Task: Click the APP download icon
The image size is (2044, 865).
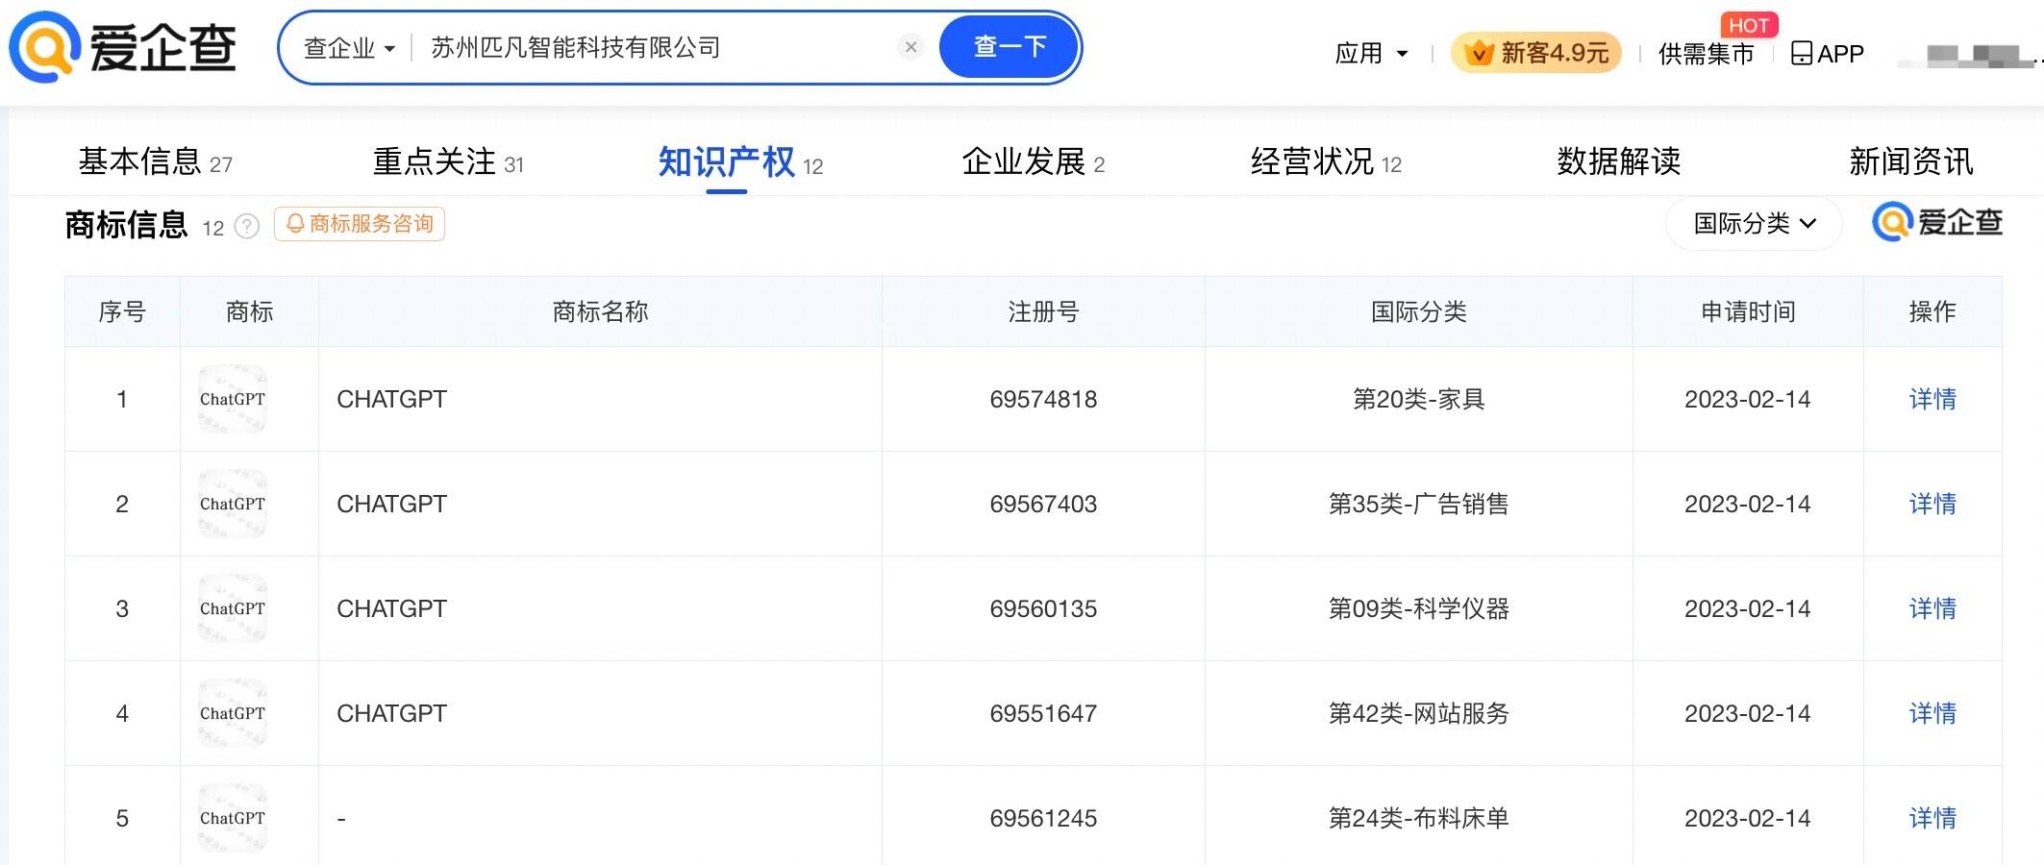Action: click(x=1827, y=54)
